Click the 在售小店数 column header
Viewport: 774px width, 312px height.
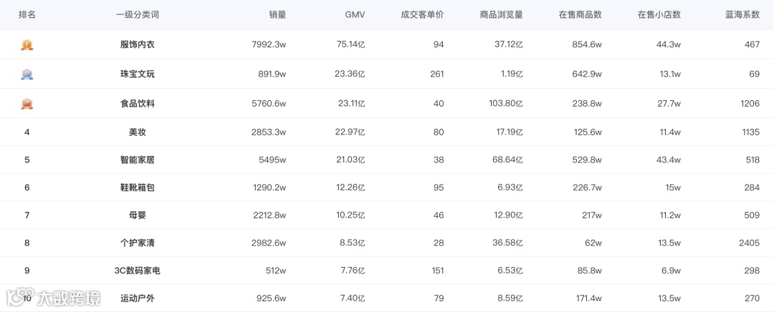(659, 14)
